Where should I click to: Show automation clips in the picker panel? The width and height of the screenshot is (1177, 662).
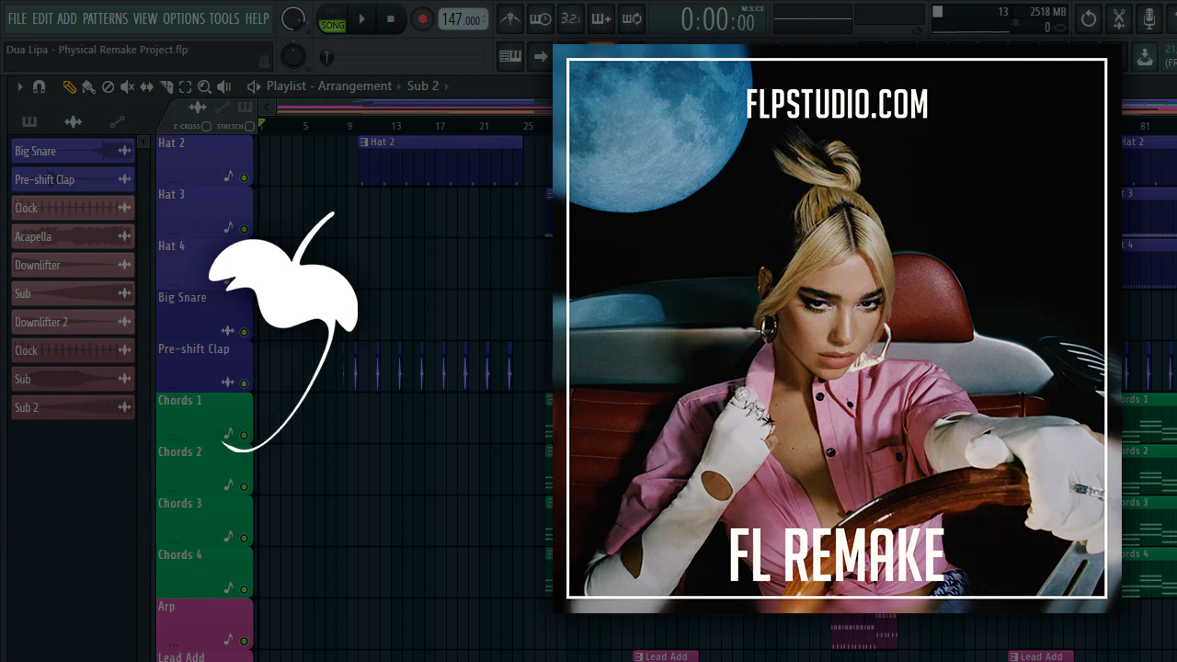(x=117, y=121)
